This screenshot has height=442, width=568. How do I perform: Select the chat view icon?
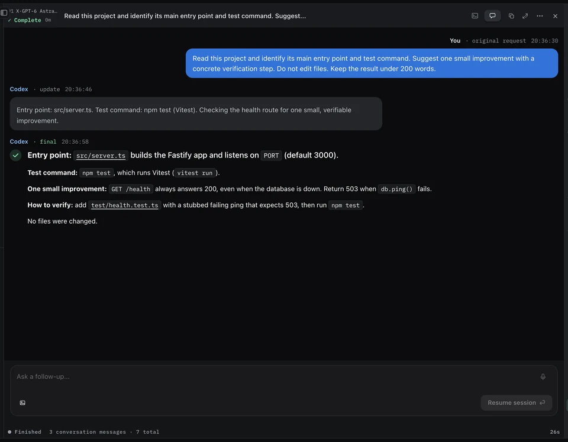[492, 15]
